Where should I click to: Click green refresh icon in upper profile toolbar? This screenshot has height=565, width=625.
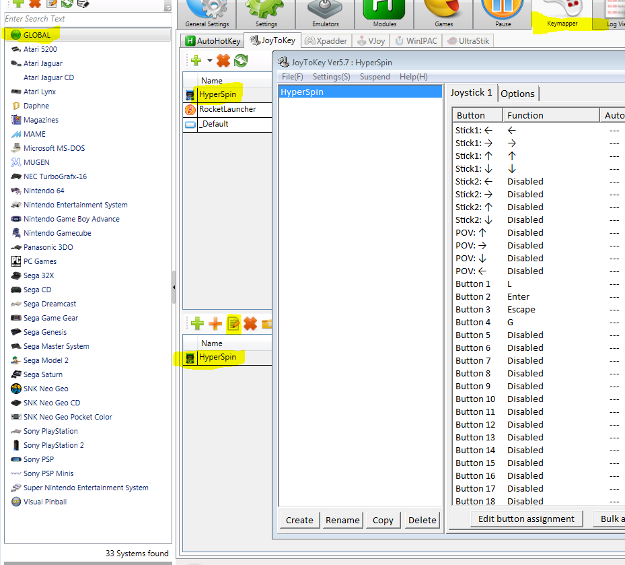coord(241,61)
